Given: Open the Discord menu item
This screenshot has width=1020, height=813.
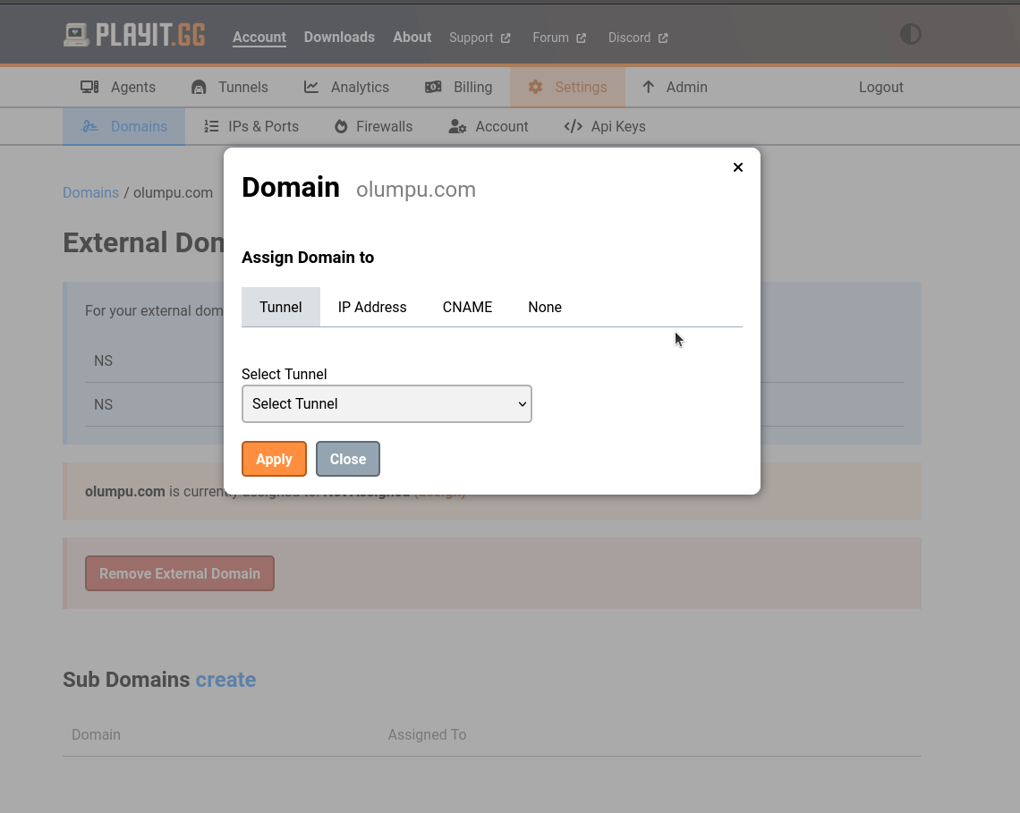Looking at the screenshot, I should click(629, 38).
